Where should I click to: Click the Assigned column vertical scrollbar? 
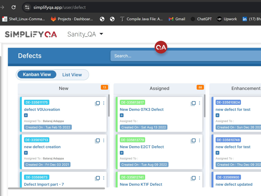tap(205, 106)
